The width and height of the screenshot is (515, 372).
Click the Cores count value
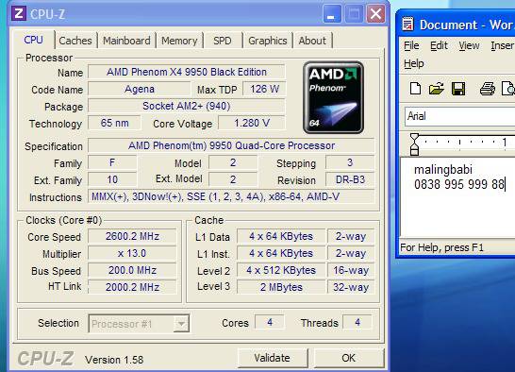pos(270,322)
